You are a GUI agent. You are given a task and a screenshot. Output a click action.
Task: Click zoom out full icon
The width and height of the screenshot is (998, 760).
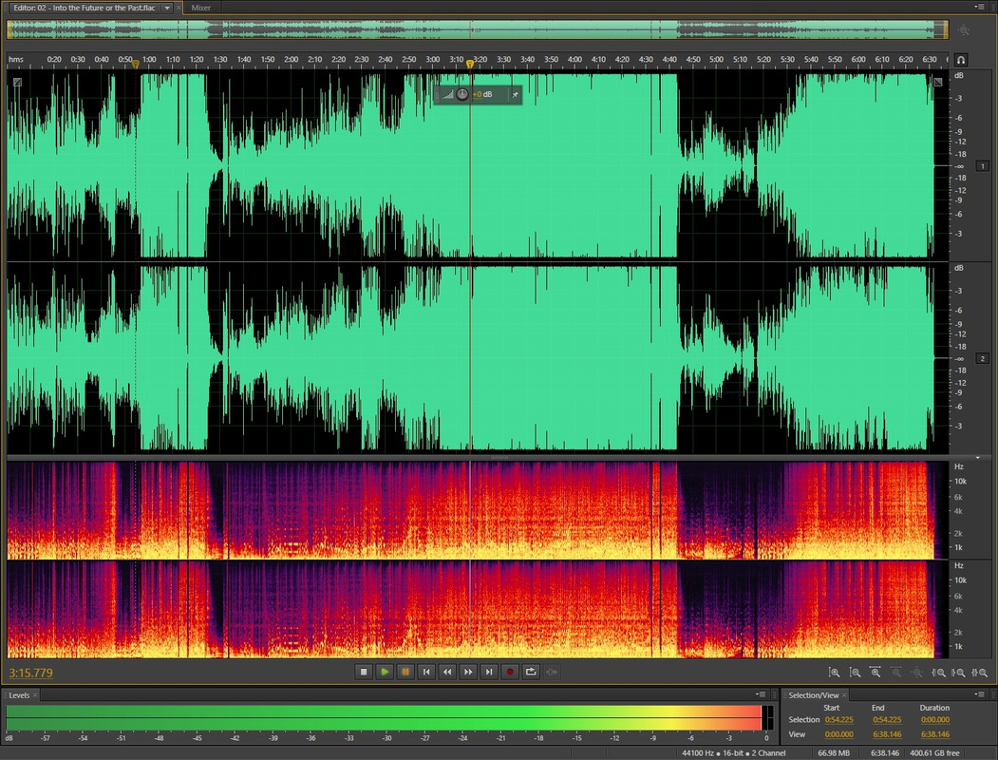[x=917, y=673]
